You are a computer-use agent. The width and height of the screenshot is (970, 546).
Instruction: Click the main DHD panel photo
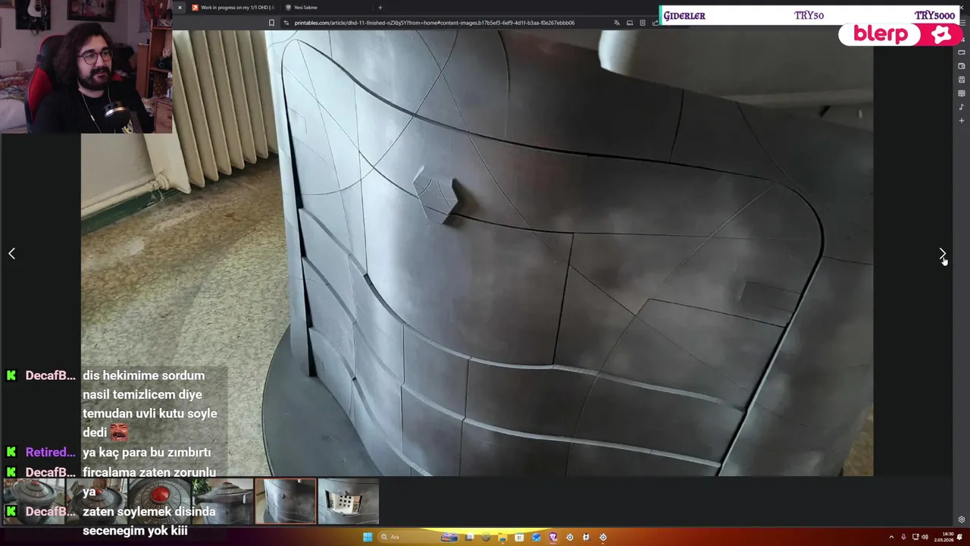point(477,253)
